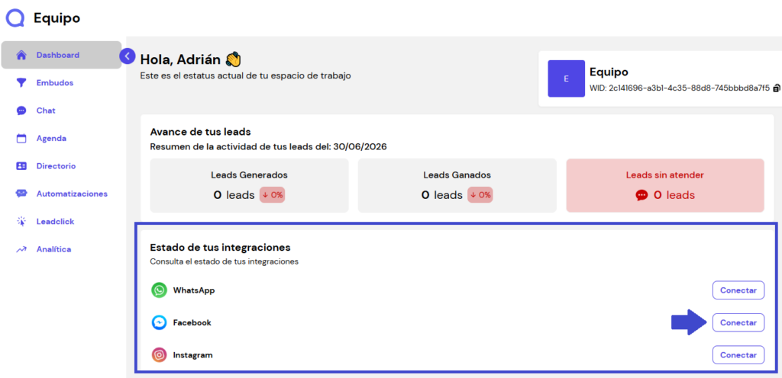Connect the Instagram integration

[x=738, y=355]
